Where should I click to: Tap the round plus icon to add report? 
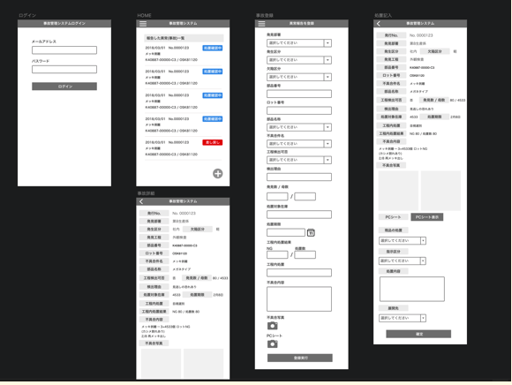tap(218, 173)
